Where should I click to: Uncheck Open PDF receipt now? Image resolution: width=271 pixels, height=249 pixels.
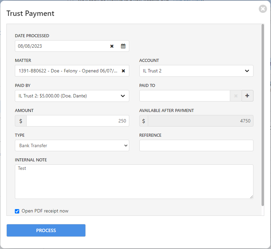[x=17, y=211]
